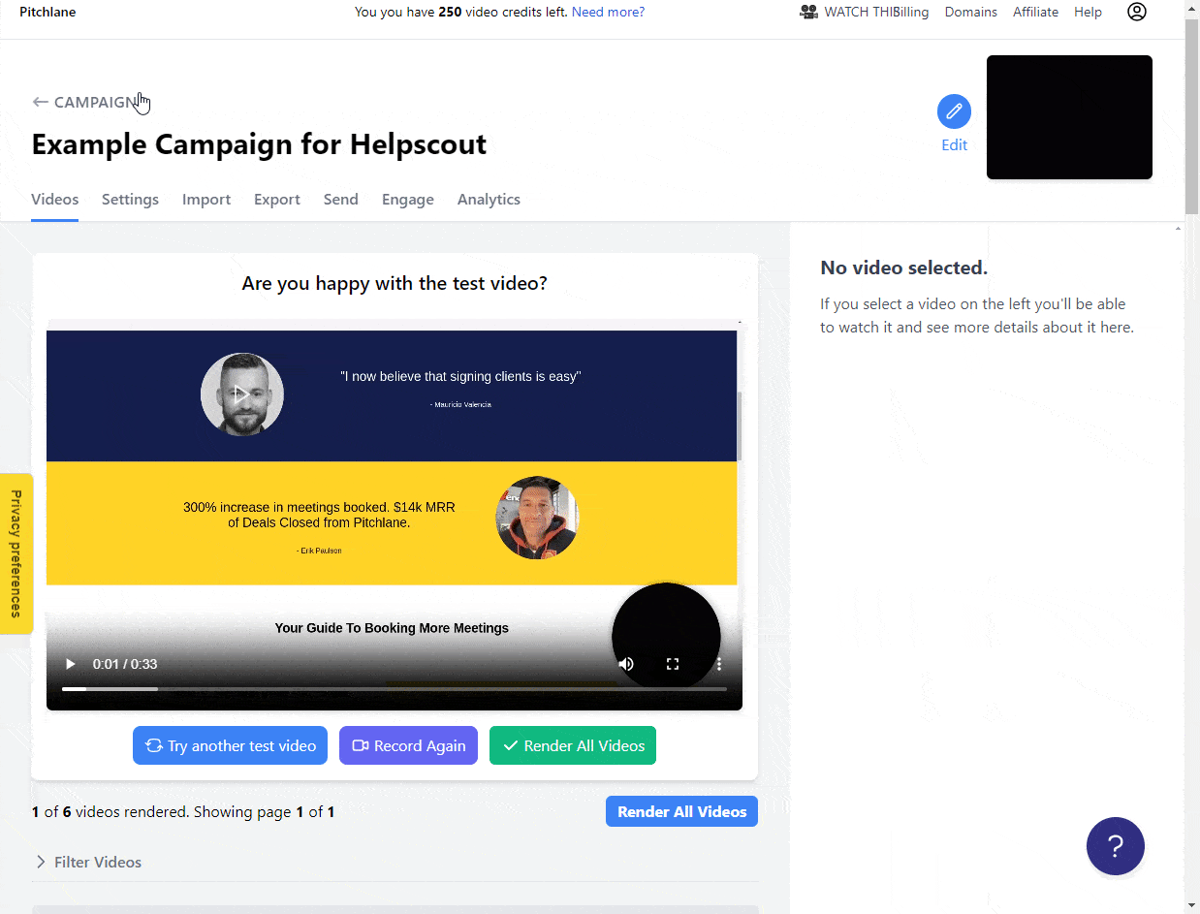The image size is (1200, 914).
Task: Click the Pitchlane logo text
Action: [47, 13]
